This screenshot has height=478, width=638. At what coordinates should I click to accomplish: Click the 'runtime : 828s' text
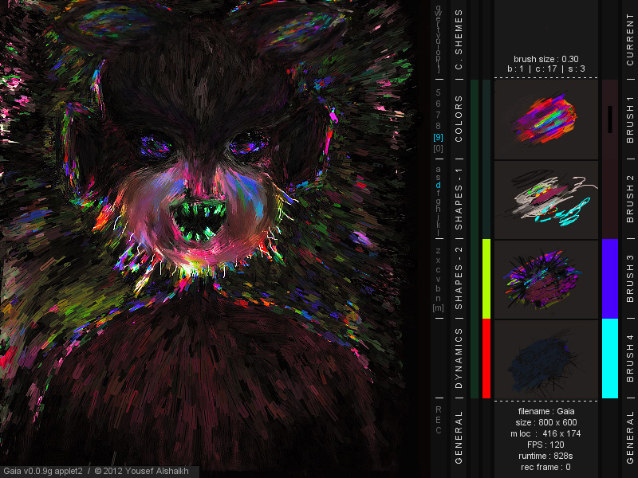(545, 456)
